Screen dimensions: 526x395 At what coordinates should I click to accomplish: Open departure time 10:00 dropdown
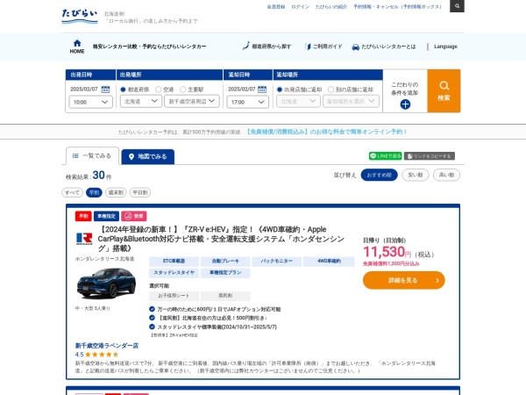click(90, 102)
